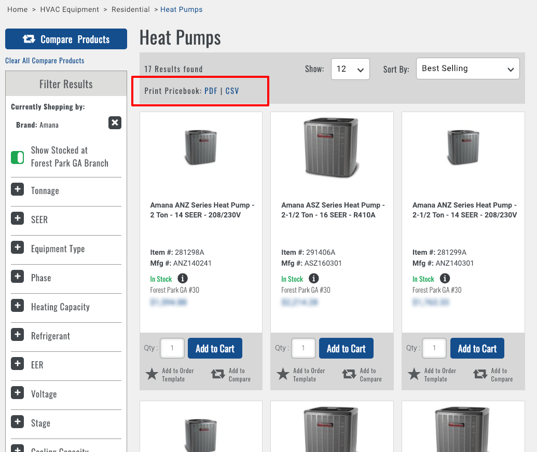Expand the Refrigerant filter
The width and height of the screenshot is (537, 452).
18,335
